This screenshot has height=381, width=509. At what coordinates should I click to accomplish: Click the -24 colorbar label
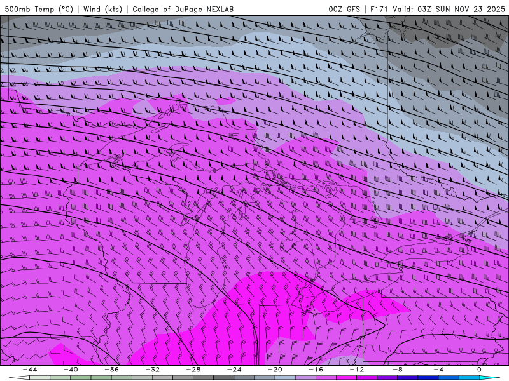[234, 370]
